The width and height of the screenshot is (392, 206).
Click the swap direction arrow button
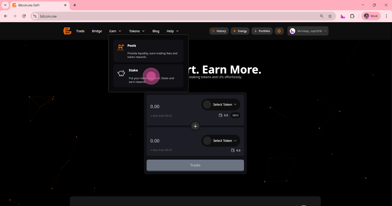pyautogui.click(x=195, y=126)
